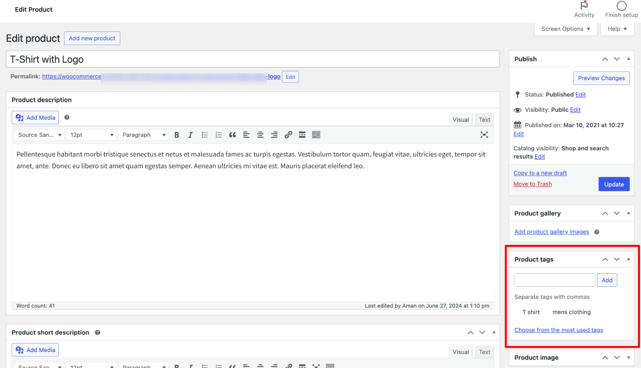Click Add Media in product description
Screen dimensions: 641x368
[35, 118]
